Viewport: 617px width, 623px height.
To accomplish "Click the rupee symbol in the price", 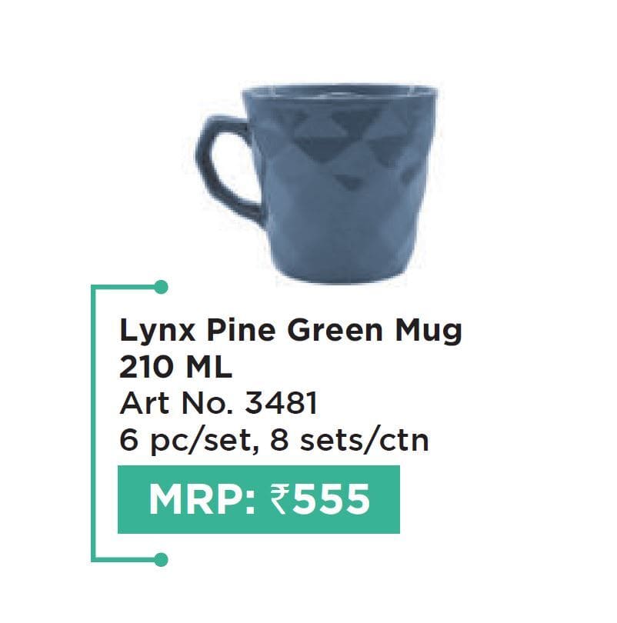I will click(x=280, y=499).
